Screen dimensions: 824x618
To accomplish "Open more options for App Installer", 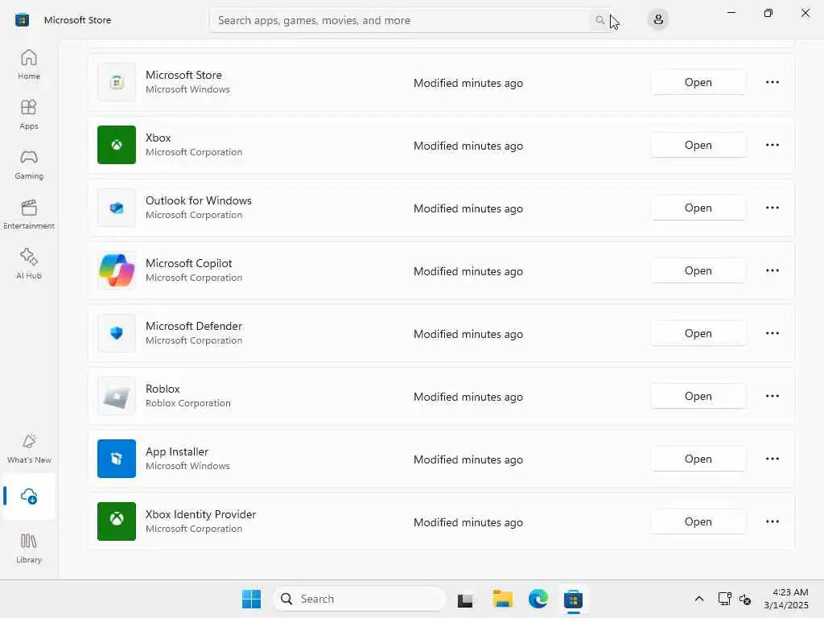I will pos(772,459).
